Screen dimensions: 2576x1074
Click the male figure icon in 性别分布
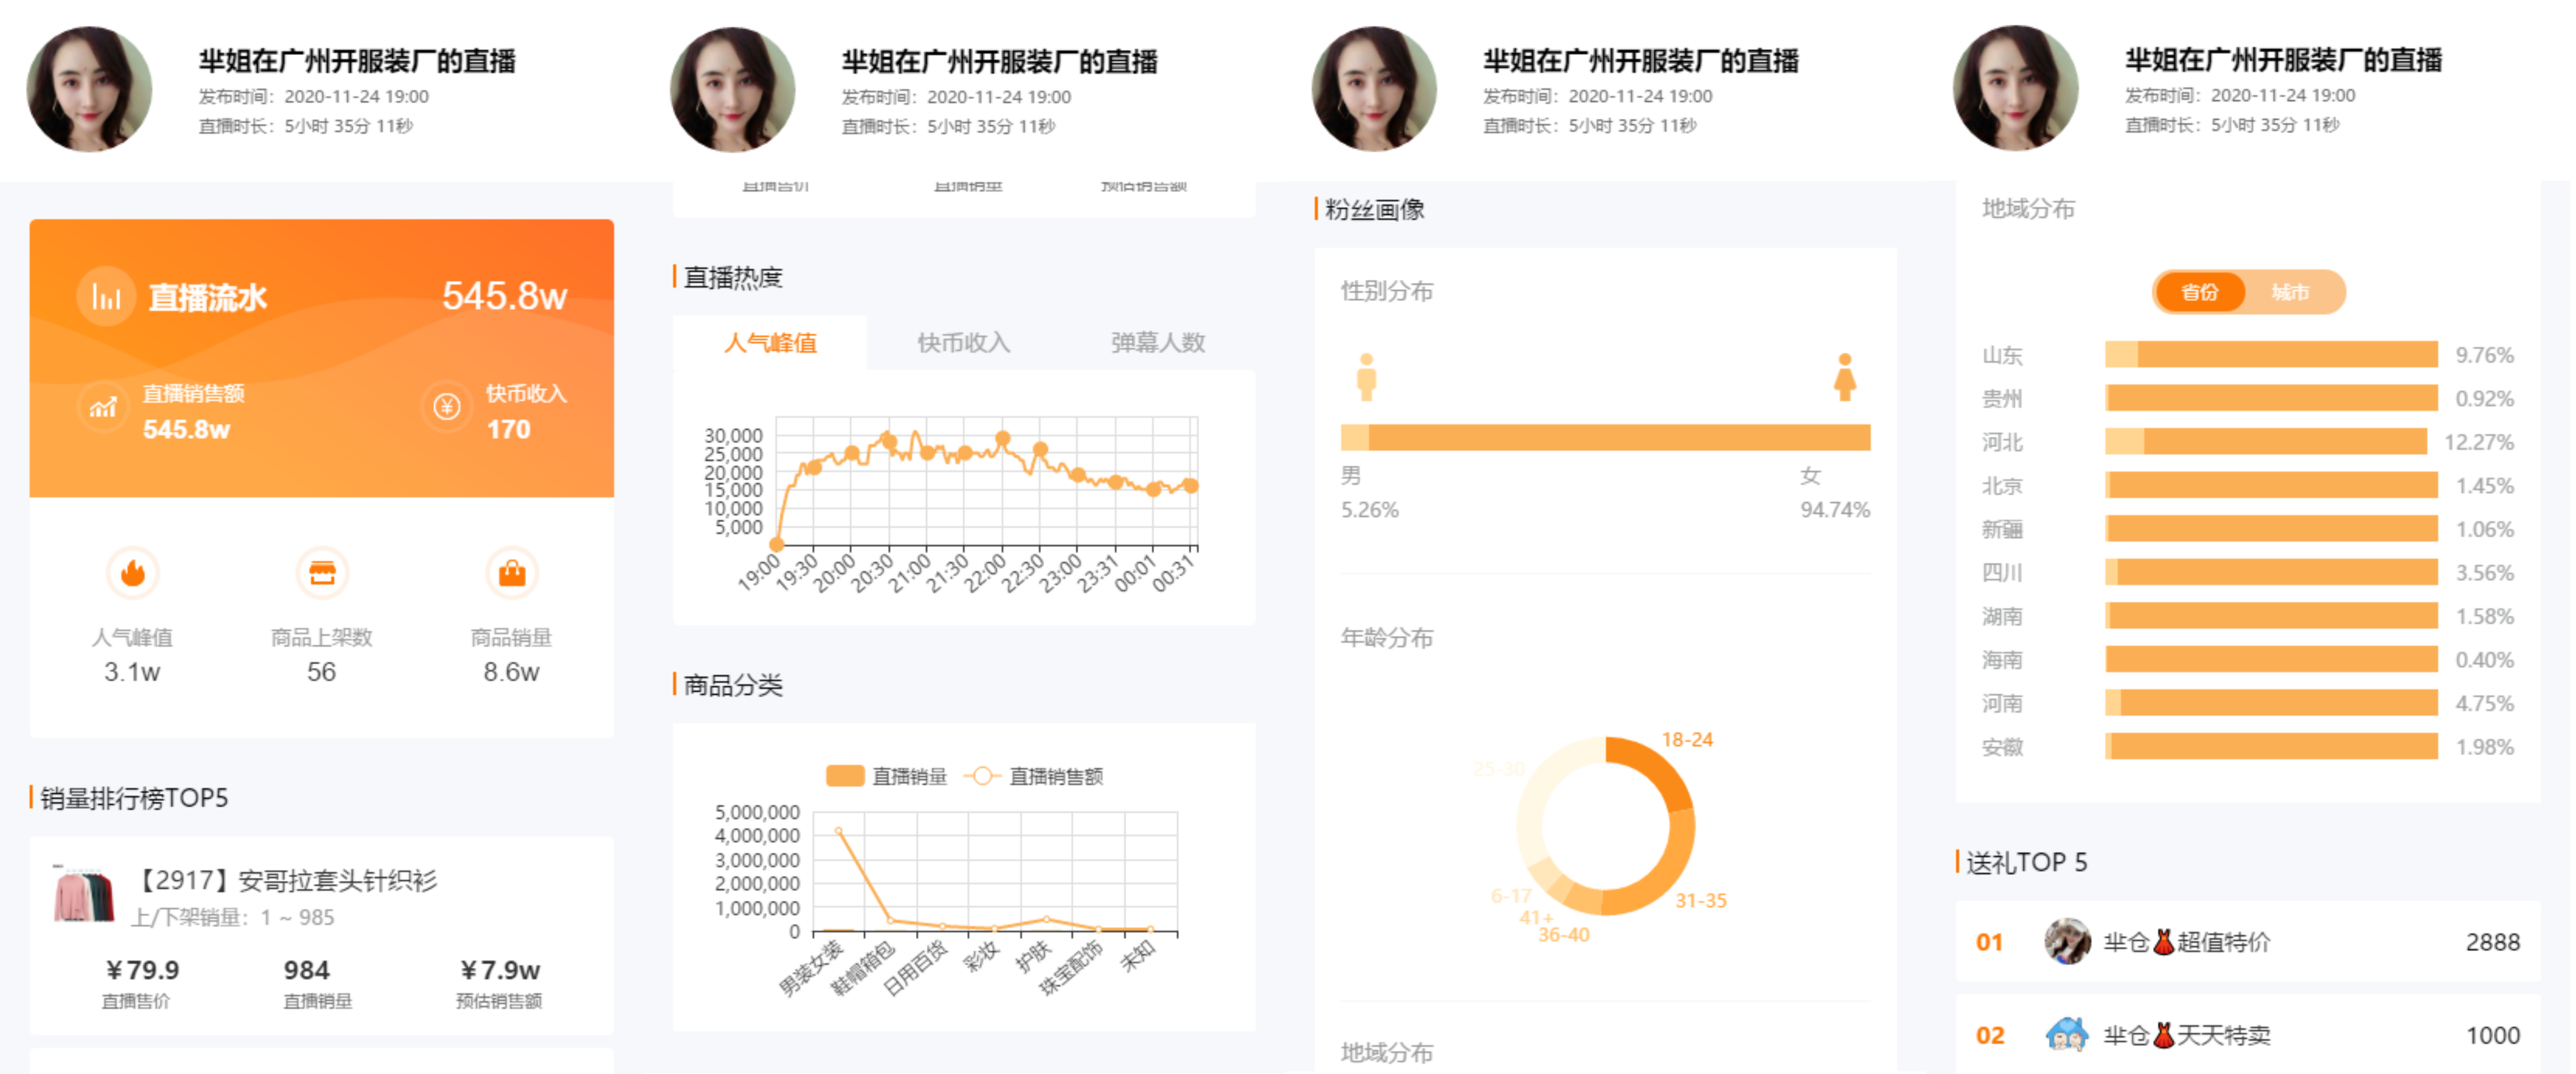click(x=1366, y=377)
